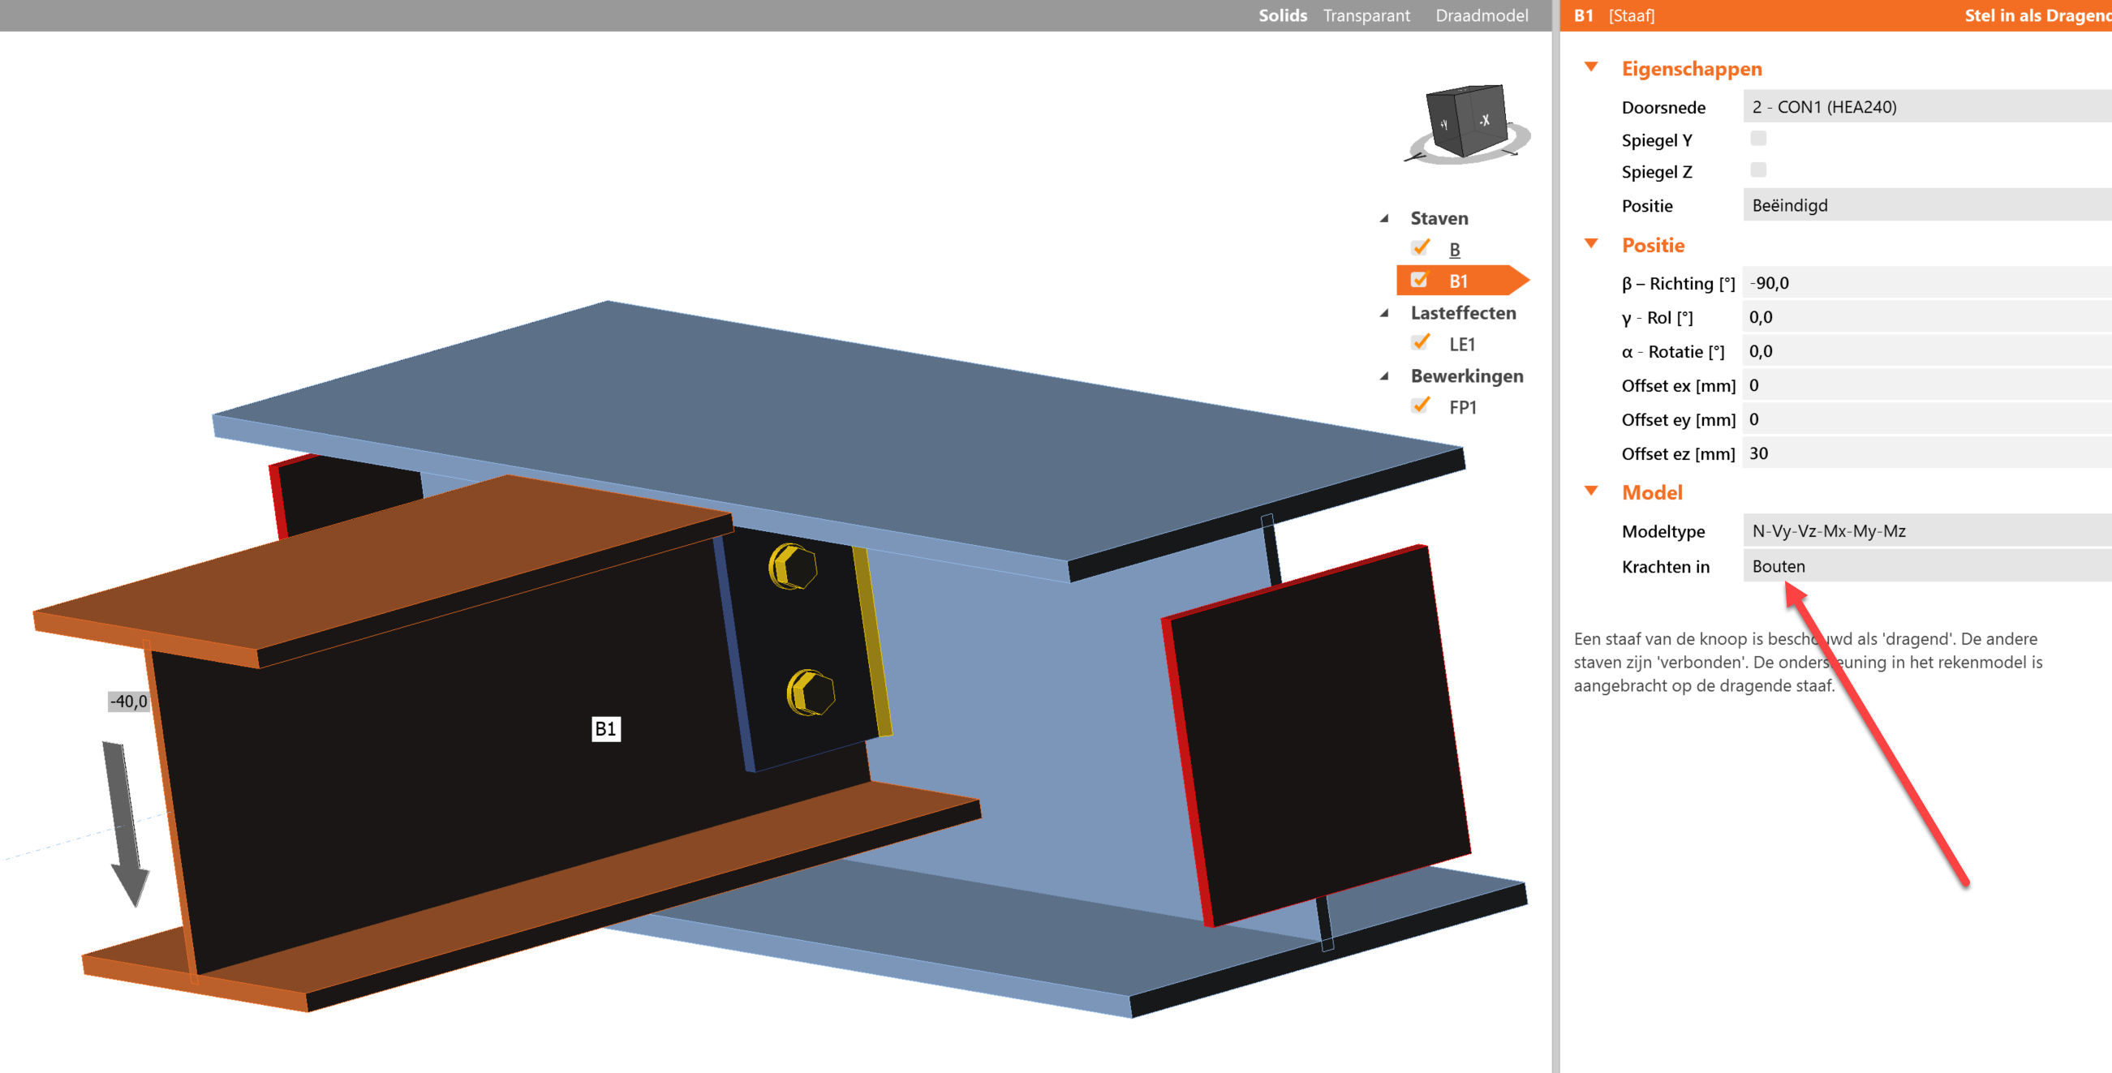Toggle the LE1 load effect checkbox
2112x1073 pixels.
point(1421,342)
